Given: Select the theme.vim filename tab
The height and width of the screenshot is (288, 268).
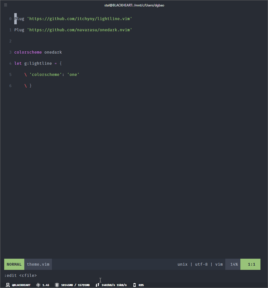Looking at the screenshot, I should pyautogui.click(x=38, y=264).
